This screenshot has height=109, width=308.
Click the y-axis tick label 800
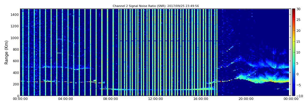click(x=16, y=49)
